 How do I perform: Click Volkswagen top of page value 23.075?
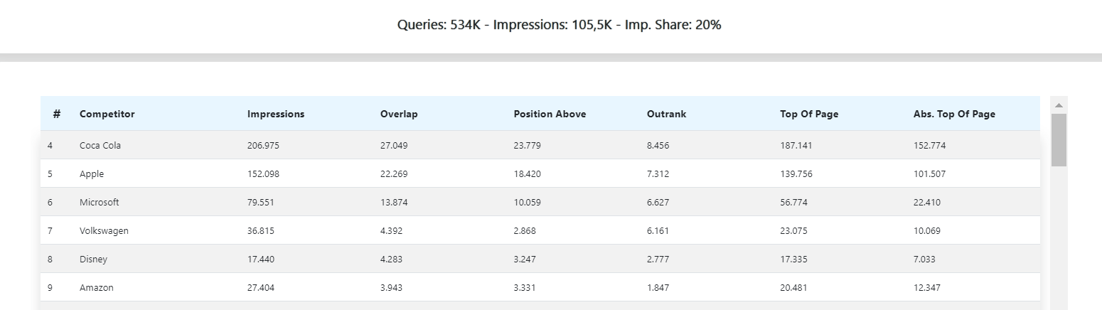tap(793, 230)
